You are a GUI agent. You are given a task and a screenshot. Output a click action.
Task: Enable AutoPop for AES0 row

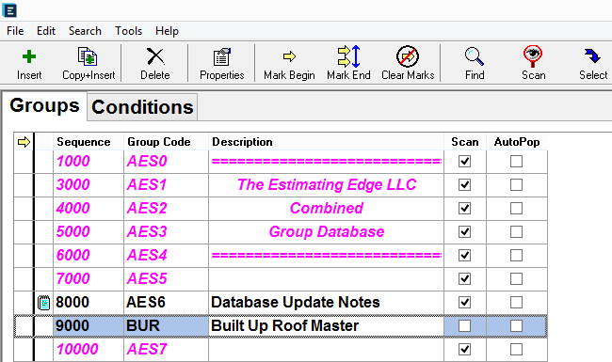pos(516,162)
